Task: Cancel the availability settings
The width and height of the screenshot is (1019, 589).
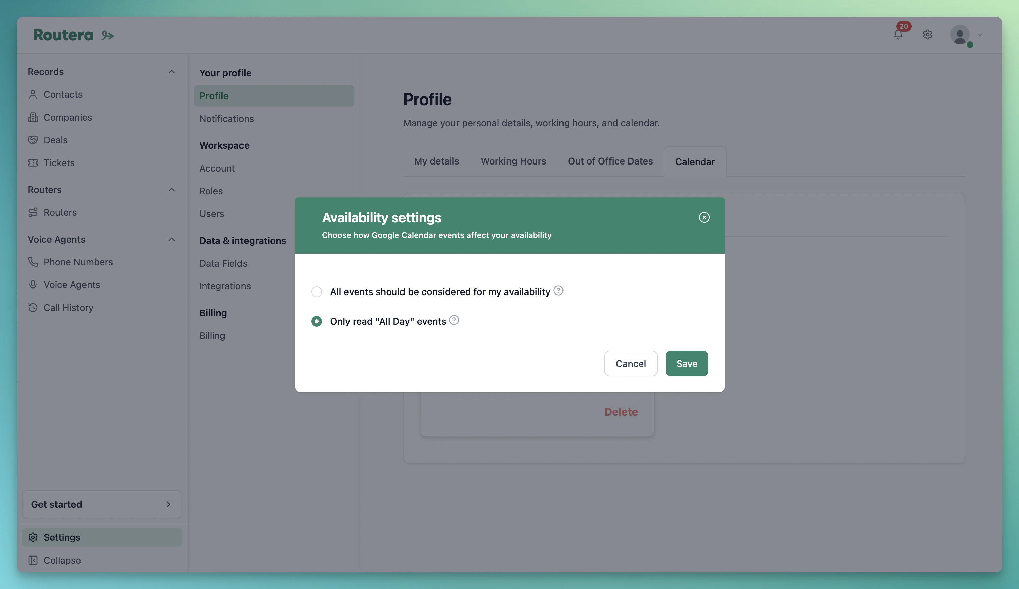Action: [x=631, y=364]
